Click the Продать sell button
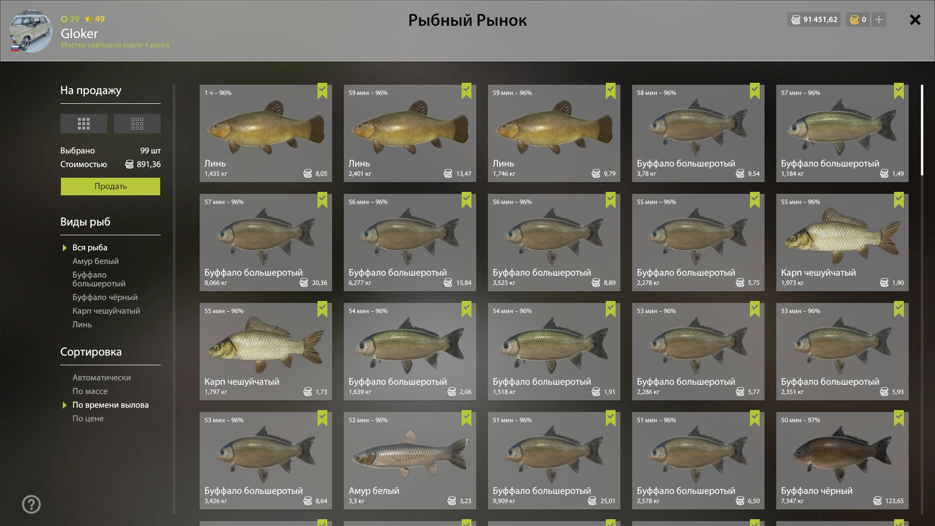935x526 pixels. click(x=111, y=187)
